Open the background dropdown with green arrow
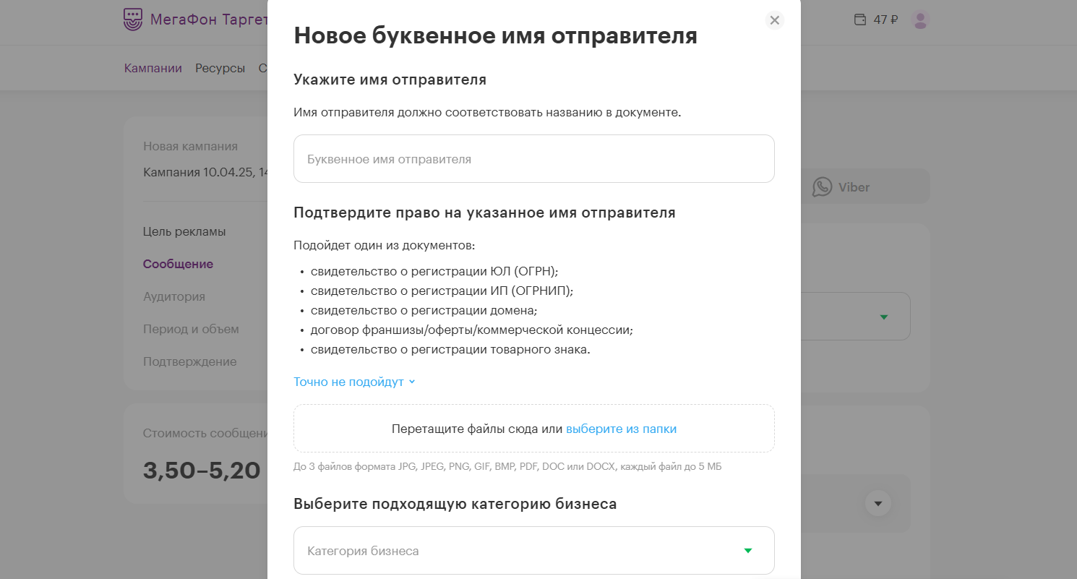Image resolution: width=1077 pixels, height=579 pixels. [x=855, y=317]
